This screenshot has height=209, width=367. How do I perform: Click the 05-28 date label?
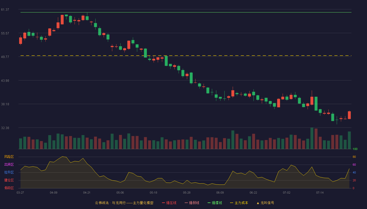pos(187,193)
